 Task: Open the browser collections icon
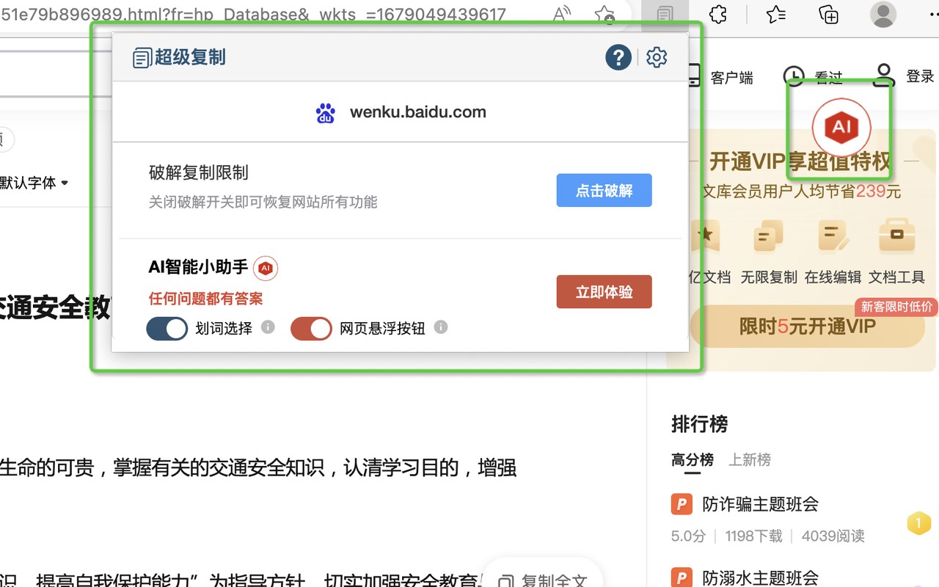[828, 14]
